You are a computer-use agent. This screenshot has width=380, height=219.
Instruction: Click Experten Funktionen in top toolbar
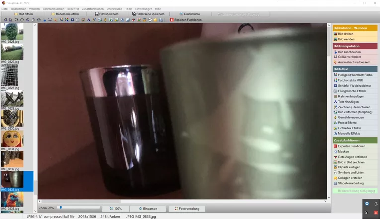click(186, 20)
